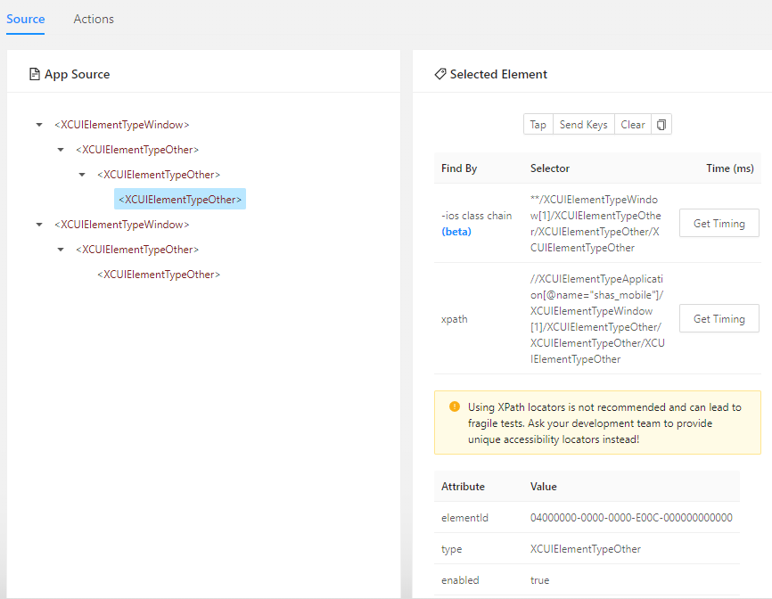
Task: Click the enabled value true
Action: click(539, 580)
